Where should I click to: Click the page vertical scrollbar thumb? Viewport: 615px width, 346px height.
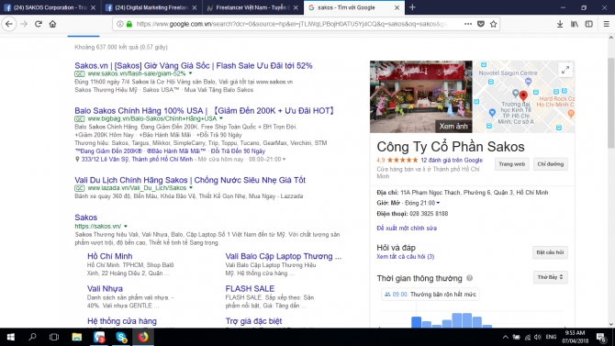[x=611, y=103]
